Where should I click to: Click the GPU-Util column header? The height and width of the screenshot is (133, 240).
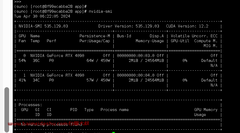pyautogui.click(x=180, y=41)
